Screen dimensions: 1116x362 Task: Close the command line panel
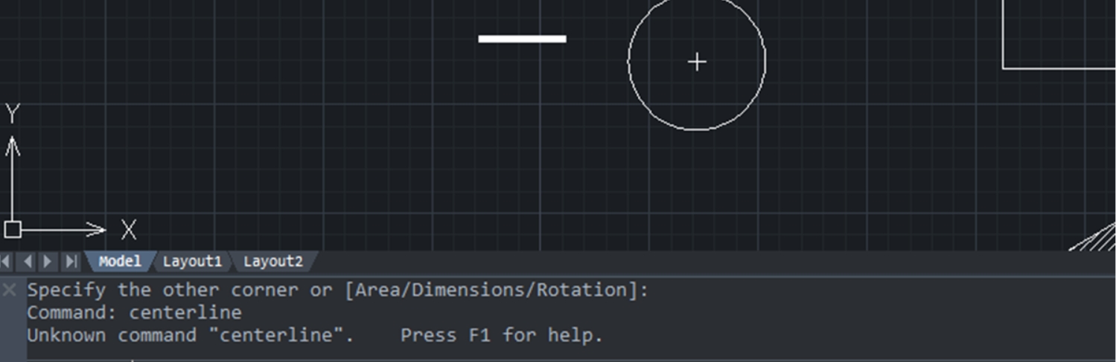(10, 290)
